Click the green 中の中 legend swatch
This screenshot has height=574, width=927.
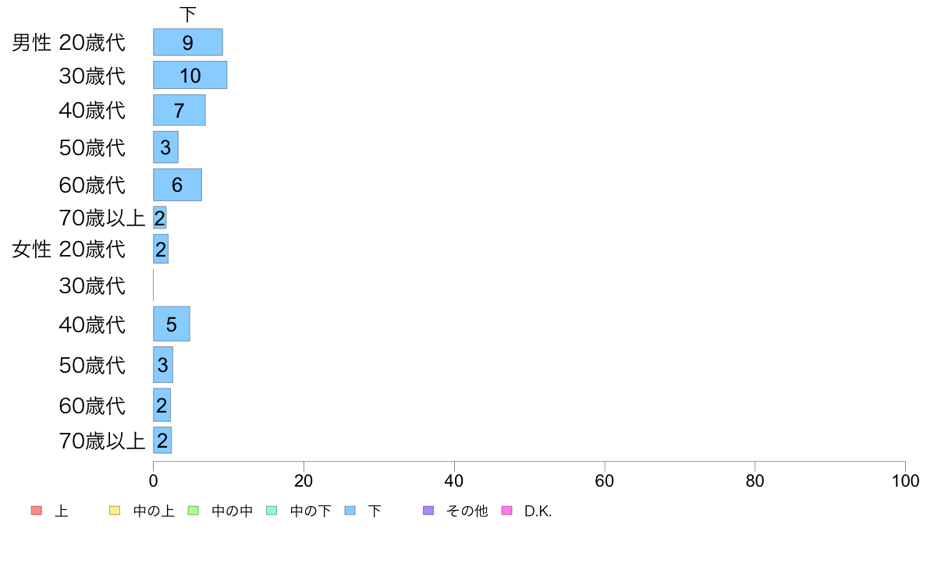tap(194, 510)
